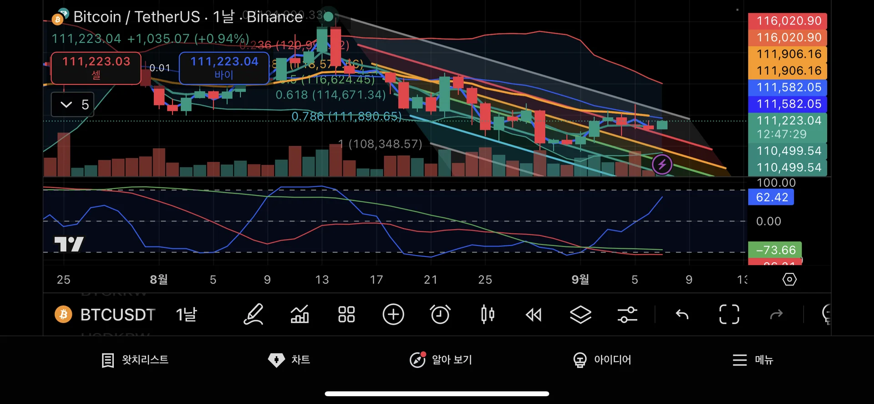Tap the 0.01 spread value

click(160, 68)
